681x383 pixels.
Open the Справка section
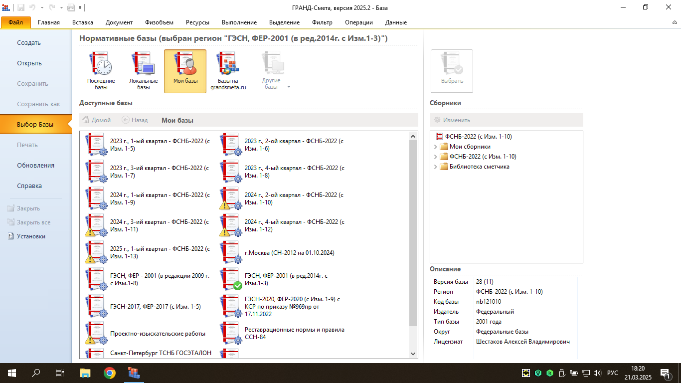36,186
